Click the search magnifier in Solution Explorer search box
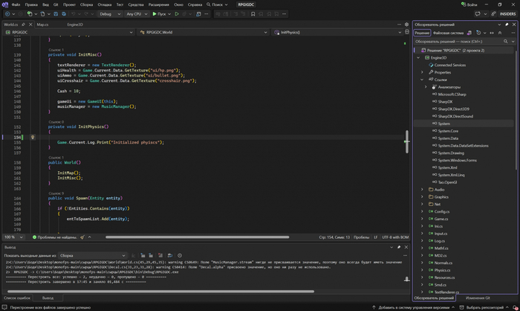The image size is (520, 311). click(x=505, y=42)
